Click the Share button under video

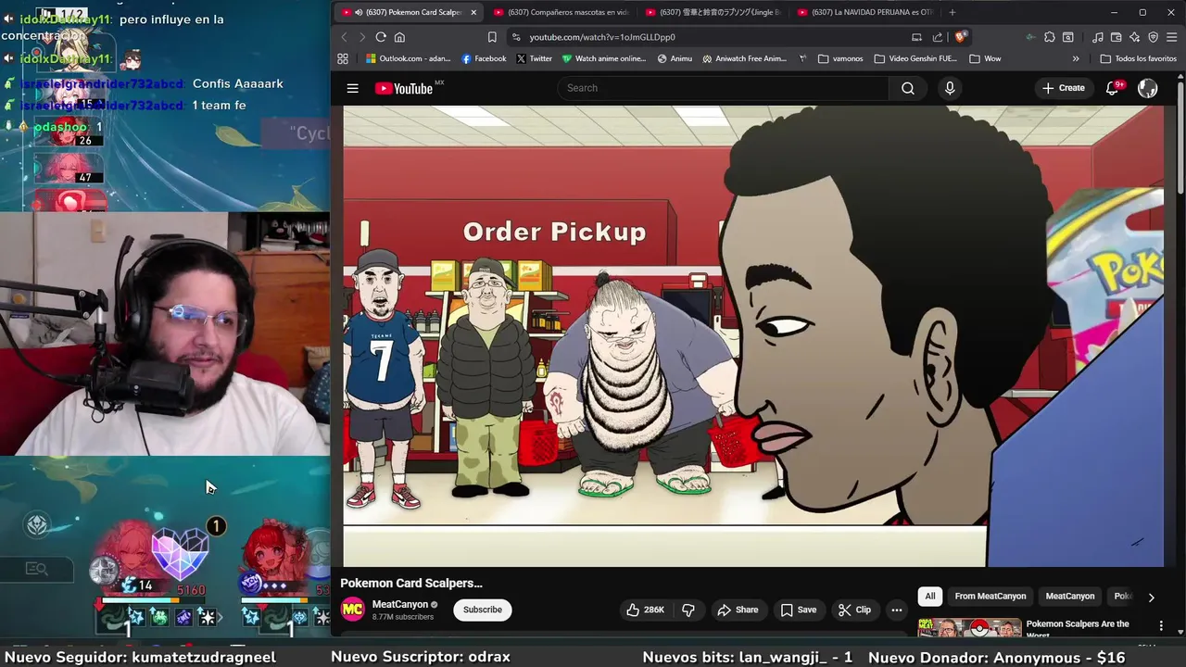[738, 610]
